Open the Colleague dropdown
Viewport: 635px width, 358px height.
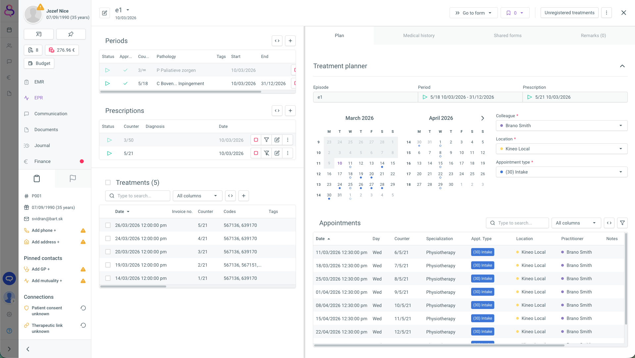pos(561,126)
